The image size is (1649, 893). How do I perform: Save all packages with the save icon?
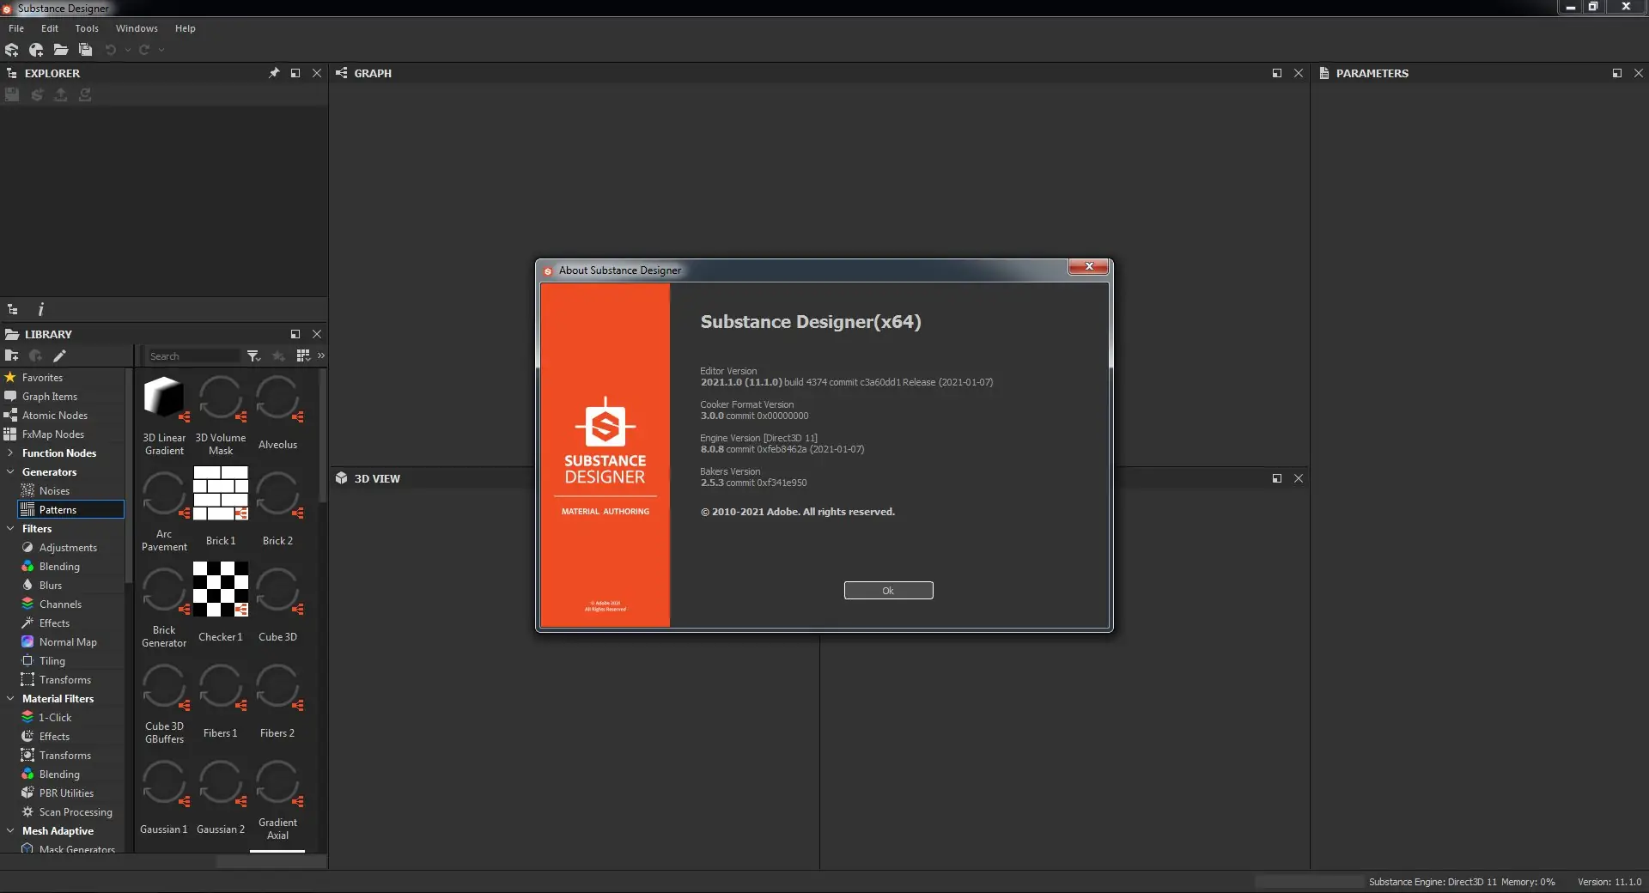(85, 50)
